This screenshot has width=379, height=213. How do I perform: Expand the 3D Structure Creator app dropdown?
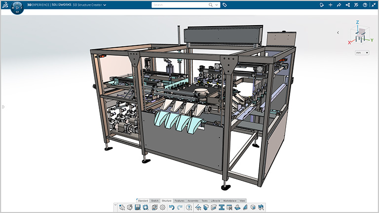[105, 5]
